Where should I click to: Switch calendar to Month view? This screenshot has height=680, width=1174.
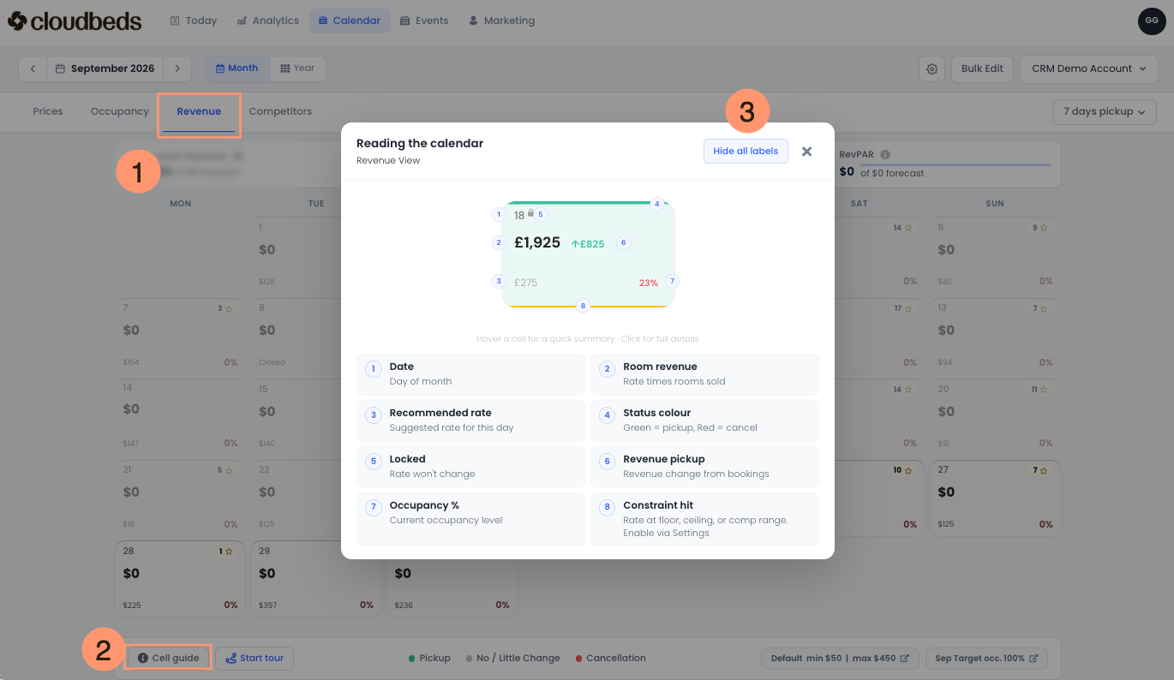point(237,69)
